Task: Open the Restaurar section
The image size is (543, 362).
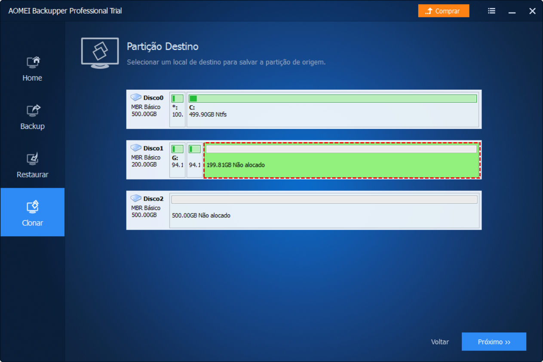Action: tap(32, 162)
